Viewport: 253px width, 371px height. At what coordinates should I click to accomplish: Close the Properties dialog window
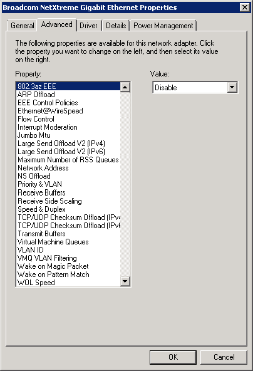[x=245, y=8]
